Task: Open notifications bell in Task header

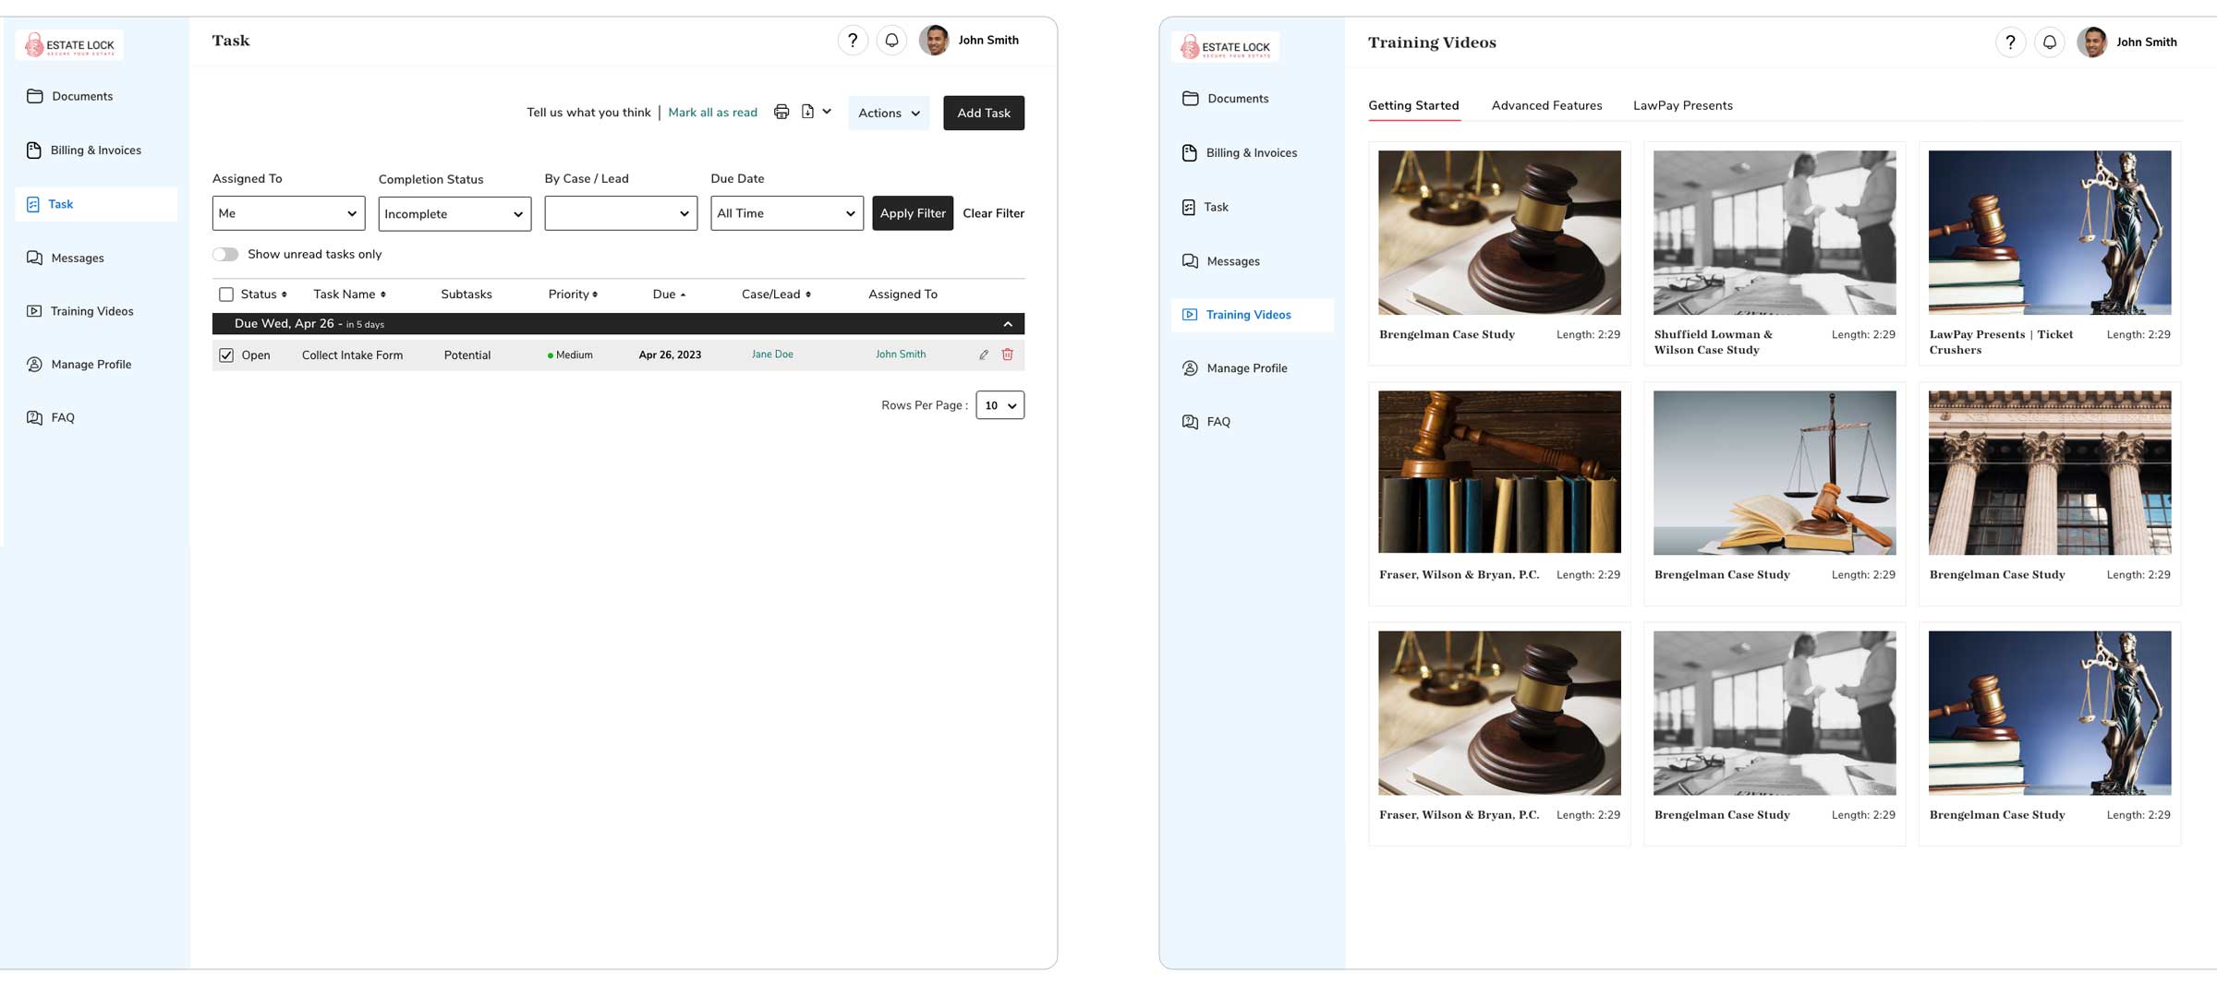Action: pos(891,41)
